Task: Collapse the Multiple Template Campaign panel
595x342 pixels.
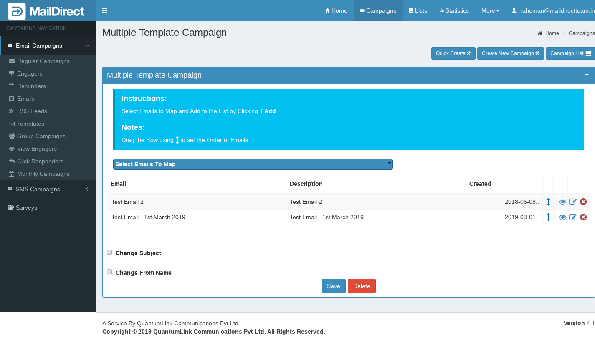Action: [x=586, y=75]
